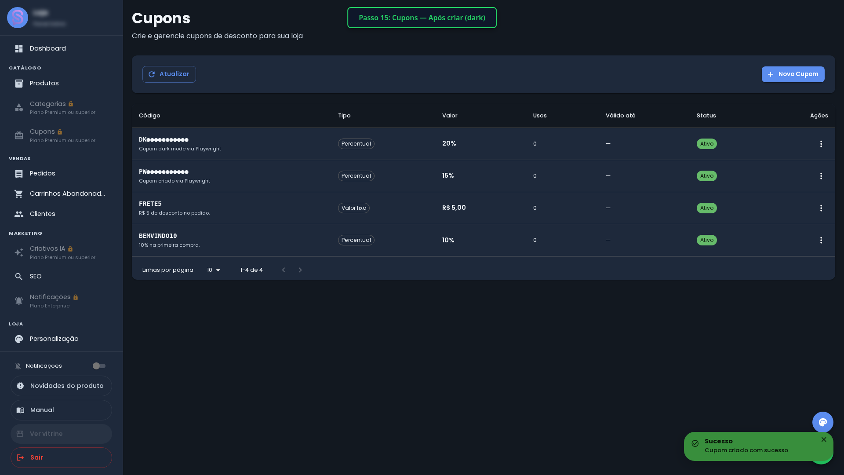Open Novidades do produto
The width and height of the screenshot is (844, 475).
(61, 386)
